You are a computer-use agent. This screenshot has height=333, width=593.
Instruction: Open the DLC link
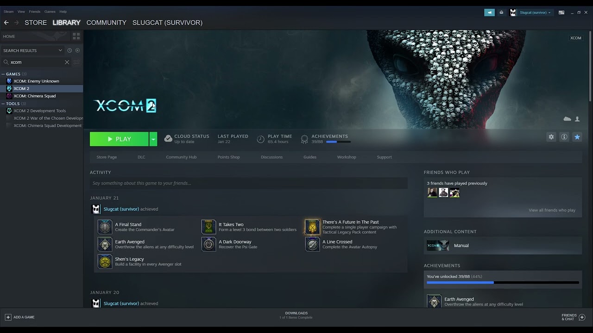(141, 157)
